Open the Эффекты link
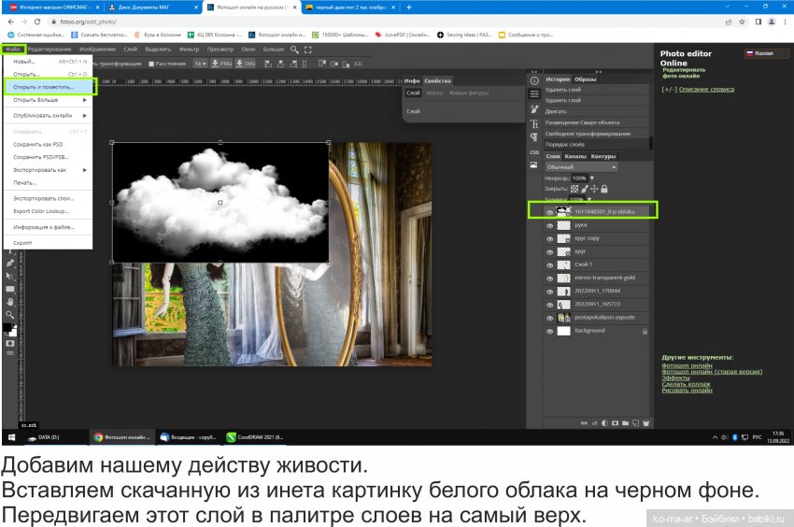This screenshot has width=794, height=527. click(x=676, y=377)
